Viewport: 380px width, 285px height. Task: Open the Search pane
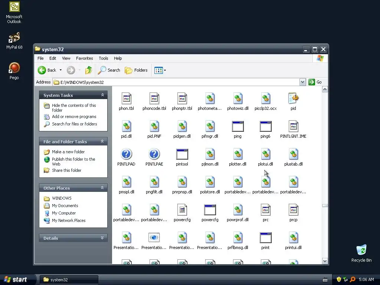tap(109, 70)
